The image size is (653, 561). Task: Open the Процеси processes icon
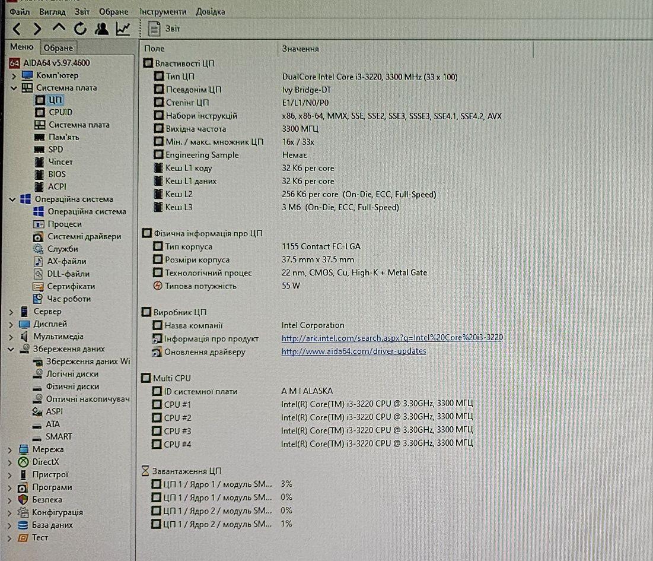tap(39, 224)
